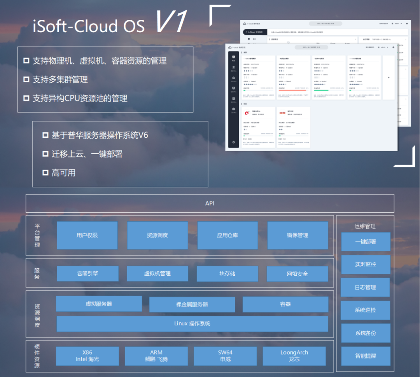Click the 系统巡检 box
The width and height of the screenshot is (420, 377).
click(365, 310)
